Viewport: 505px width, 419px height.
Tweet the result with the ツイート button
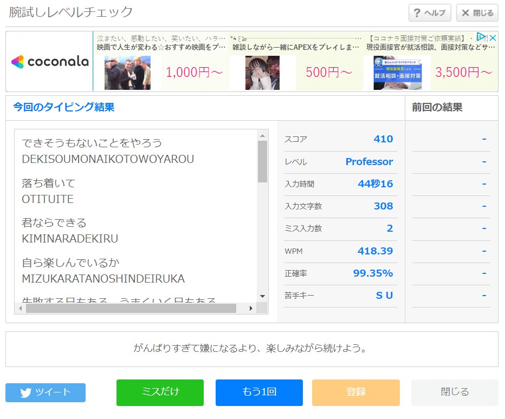point(46,392)
